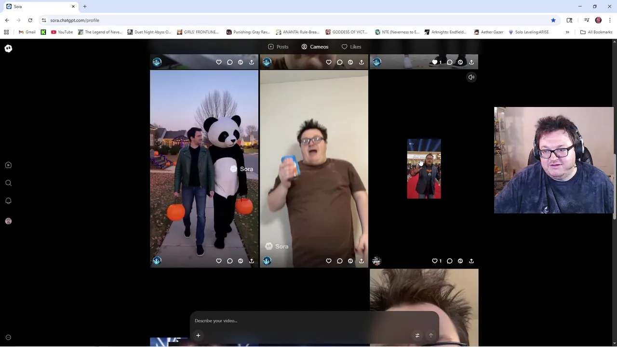Share the panda Halloween video
The height and width of the screenshot is (347, 617).
[x=252, y=261]
